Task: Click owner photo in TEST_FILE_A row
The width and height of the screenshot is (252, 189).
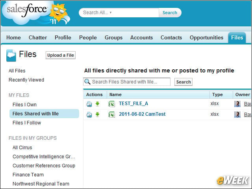Action: tap(237, 104)
